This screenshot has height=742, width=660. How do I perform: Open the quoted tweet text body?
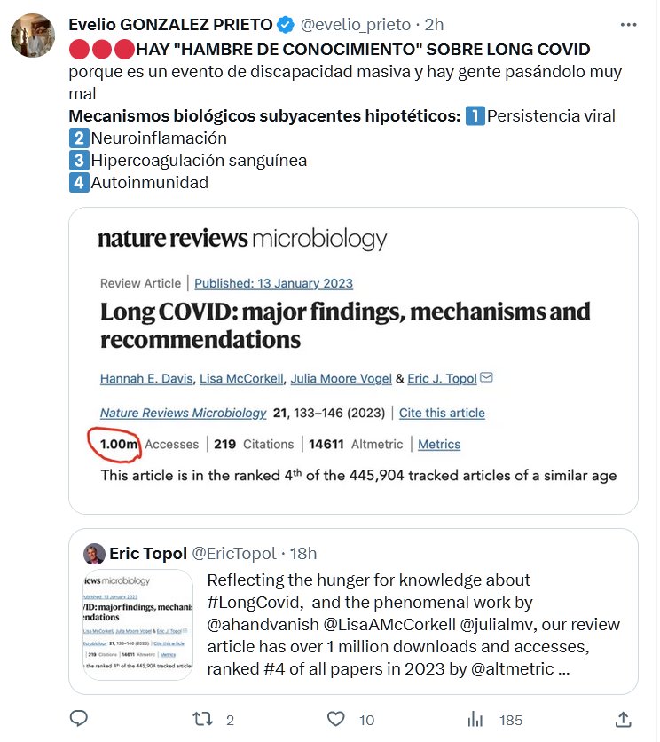click(x=413, y=623)
